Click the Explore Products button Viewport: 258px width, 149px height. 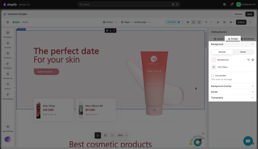click(x=46, y=72)
